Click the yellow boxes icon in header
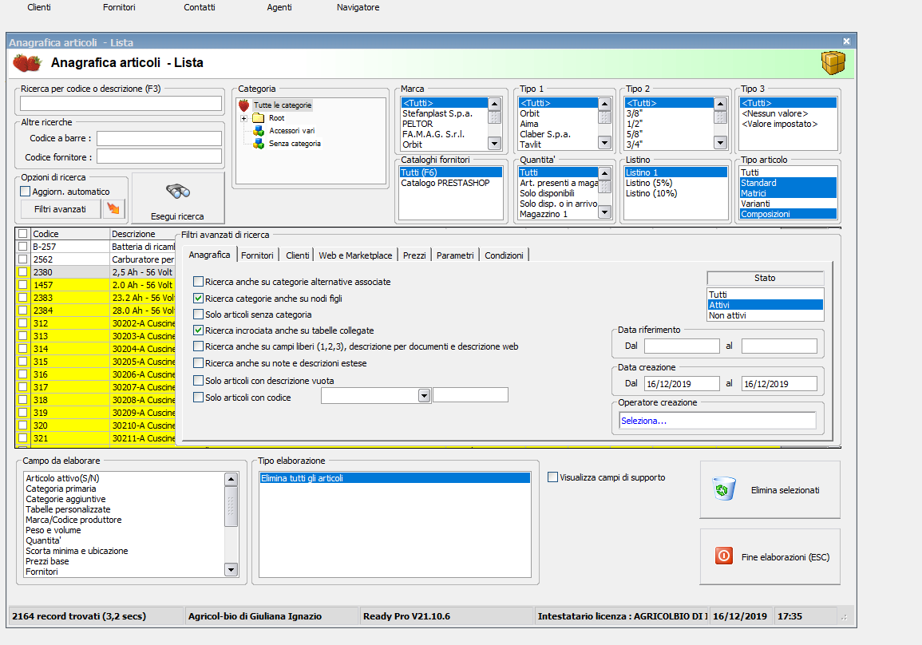Viewport: 922px width, 645px height. click(833, 62)
